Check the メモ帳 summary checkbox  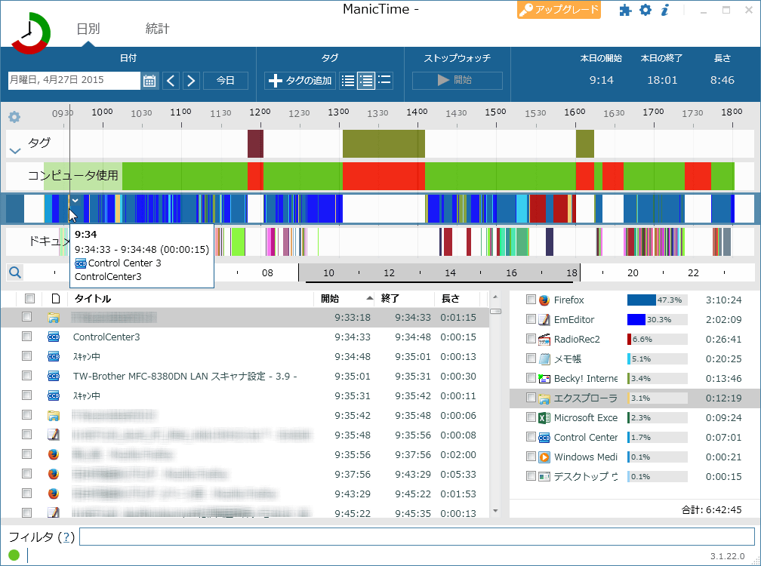tap(531, 358)
